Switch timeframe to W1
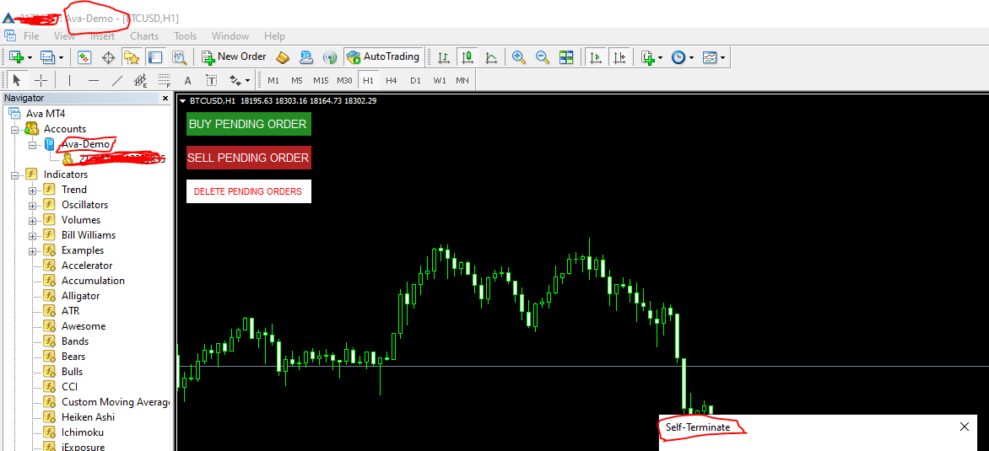 click(440, 81)
